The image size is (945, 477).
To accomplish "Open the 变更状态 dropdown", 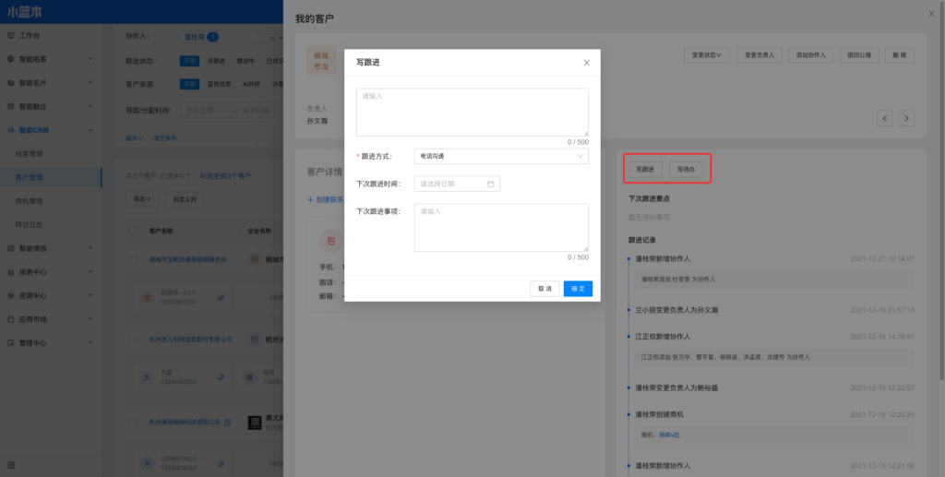I will (708, 55).
